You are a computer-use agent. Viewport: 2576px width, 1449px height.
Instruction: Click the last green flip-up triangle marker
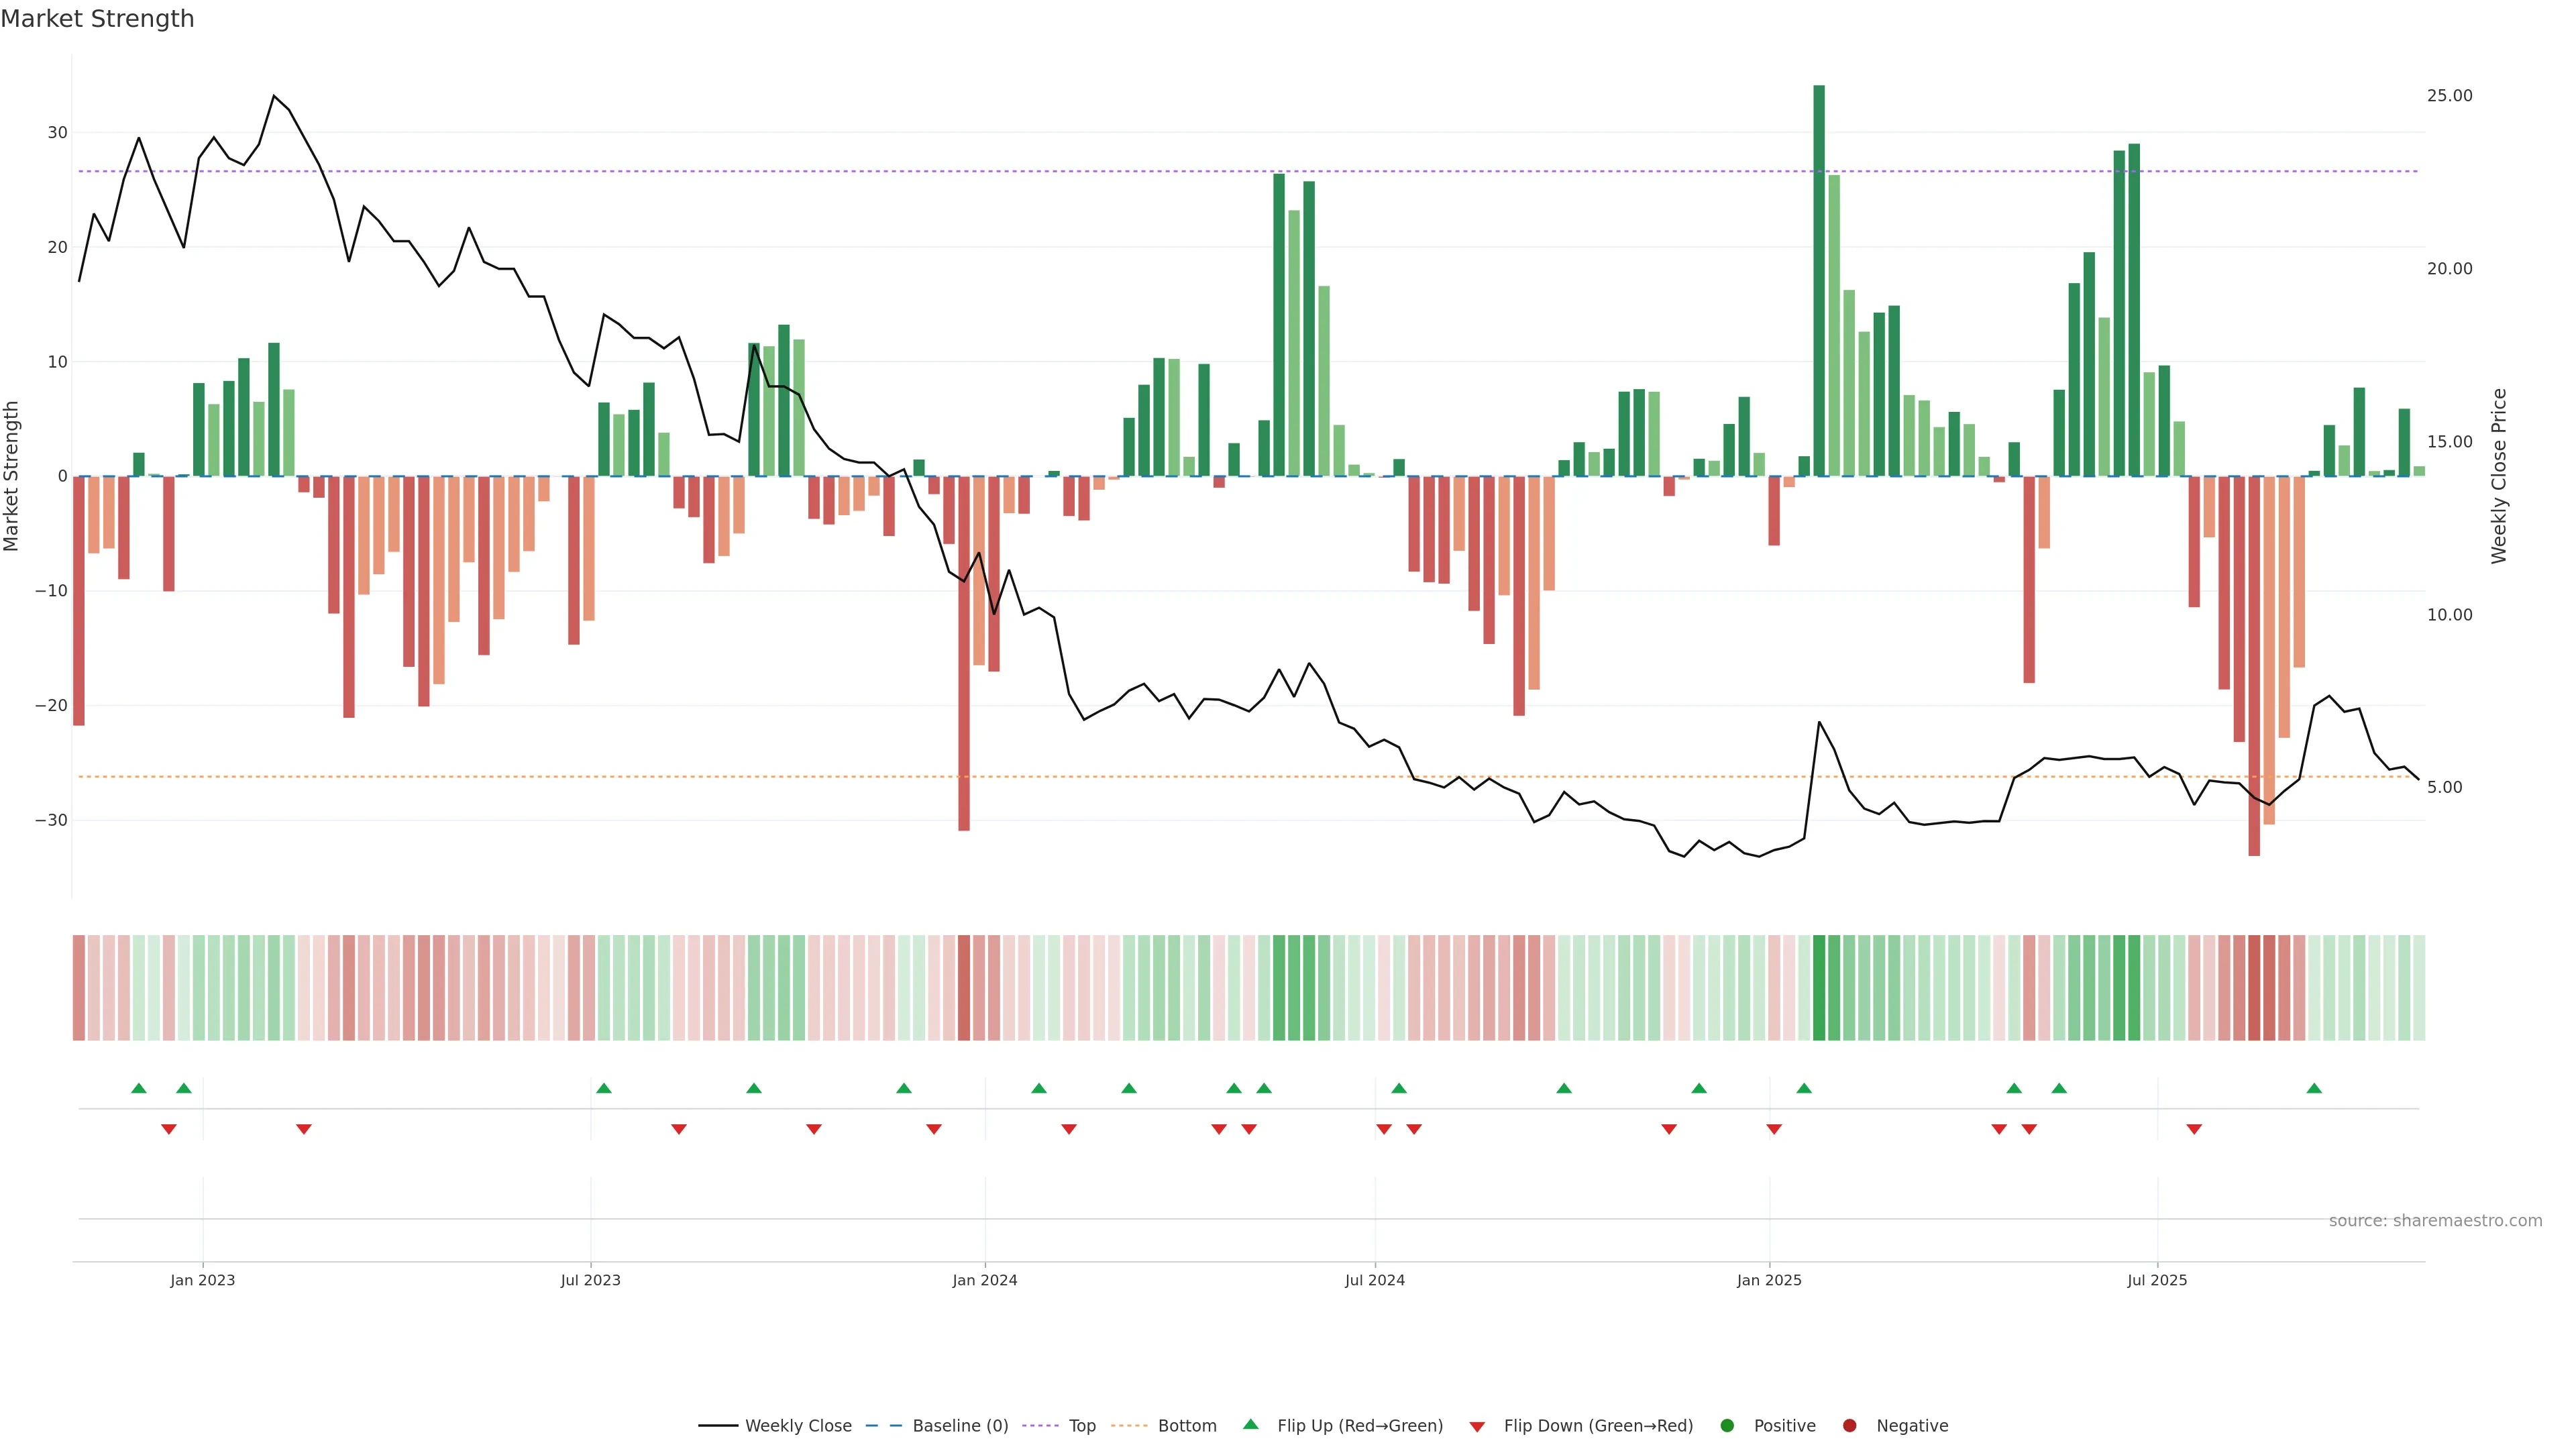2314,1088
